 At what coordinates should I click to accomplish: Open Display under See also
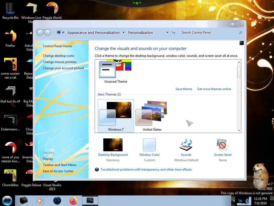pos(48,159)
